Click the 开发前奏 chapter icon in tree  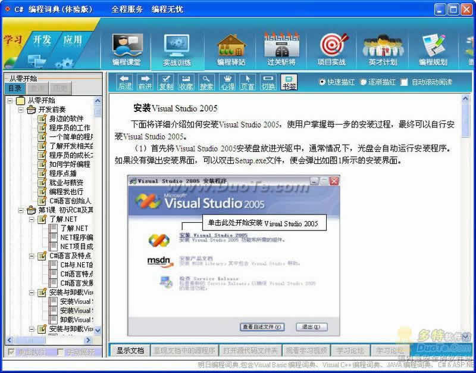coord(32,110)
